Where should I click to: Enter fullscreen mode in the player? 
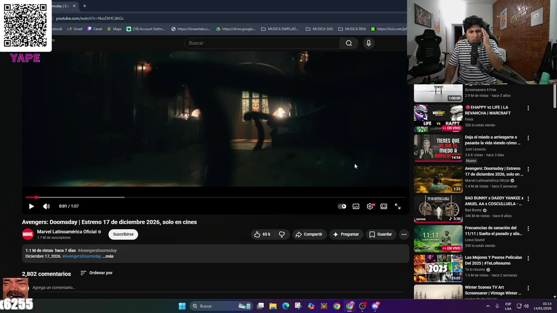(398, 206)
